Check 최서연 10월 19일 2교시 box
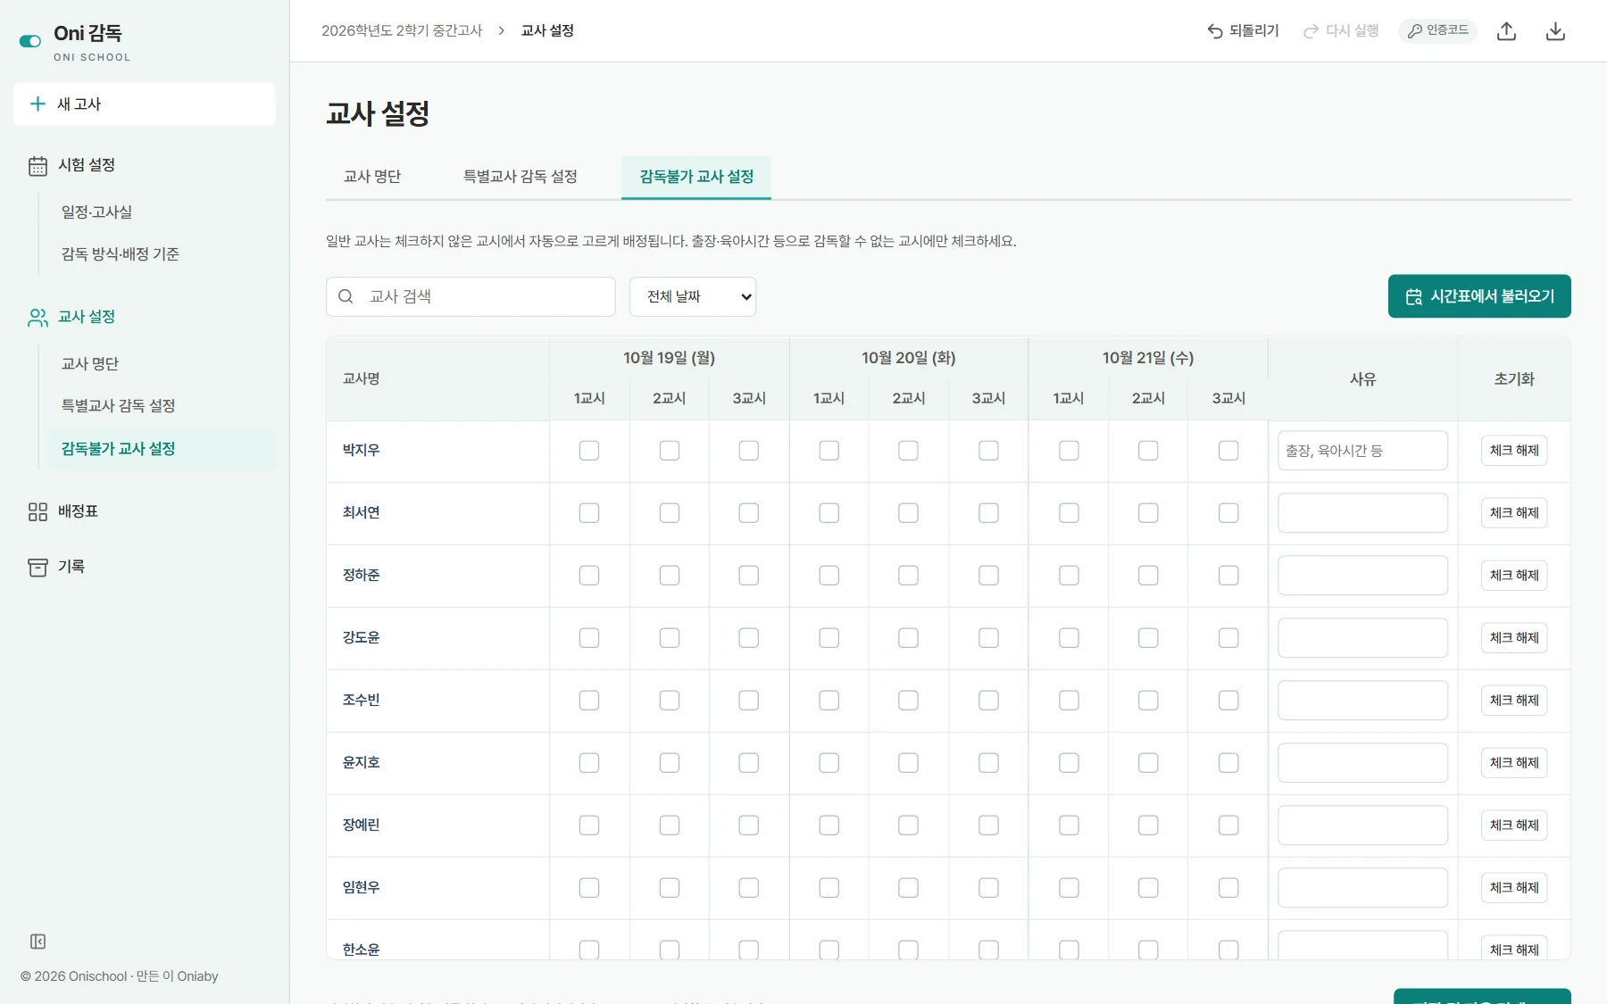 pos(670,513)
